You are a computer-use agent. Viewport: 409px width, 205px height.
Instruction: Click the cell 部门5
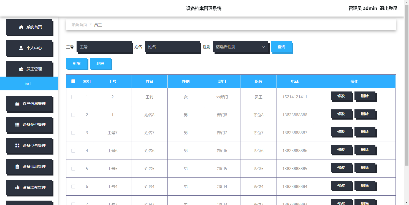222,169
